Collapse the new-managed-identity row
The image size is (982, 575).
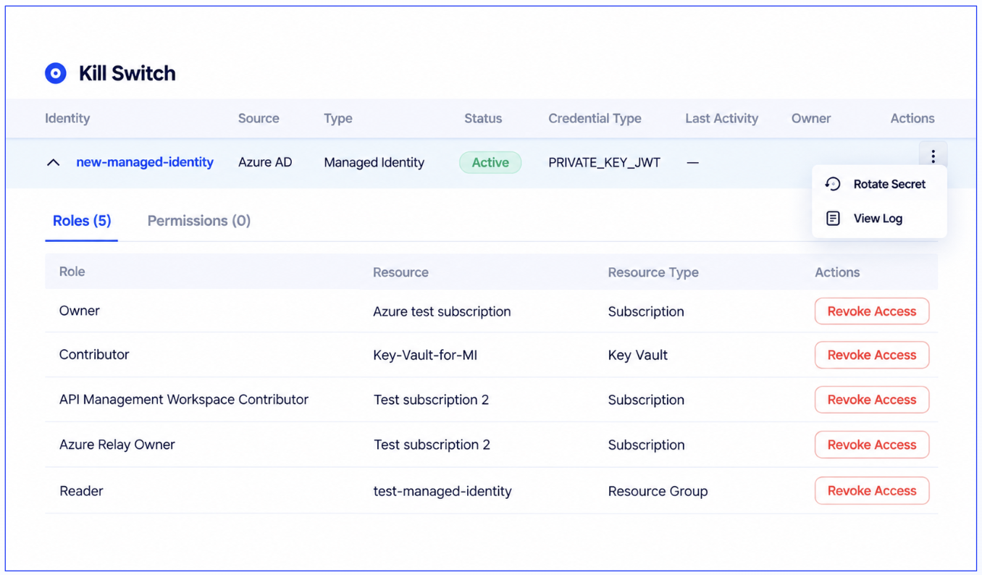point(54,162)
